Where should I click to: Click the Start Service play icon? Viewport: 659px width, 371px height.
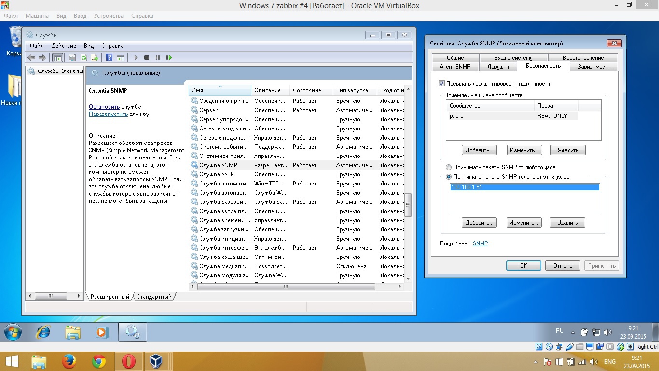(x=136, y=57)
